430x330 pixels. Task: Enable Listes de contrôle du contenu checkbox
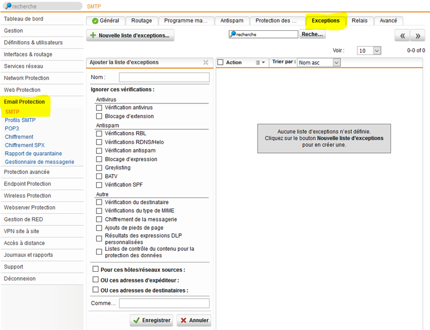[99, 252]
